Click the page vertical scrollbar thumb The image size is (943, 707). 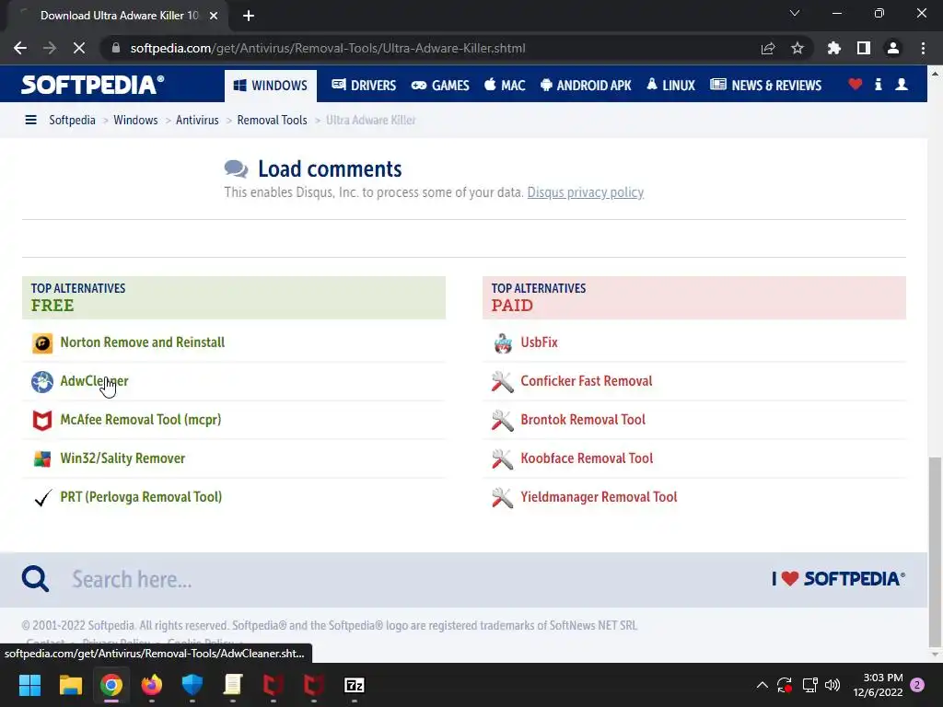pos(935,551)
